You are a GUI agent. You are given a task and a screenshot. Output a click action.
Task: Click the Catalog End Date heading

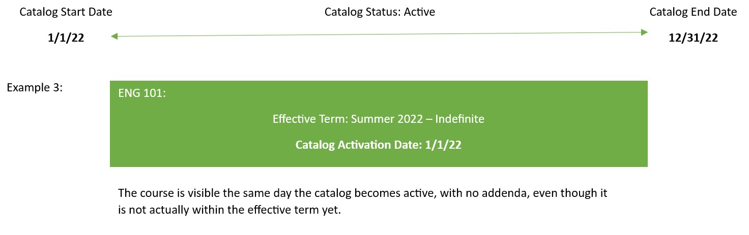pyautogui.click(x=693, y=12)
